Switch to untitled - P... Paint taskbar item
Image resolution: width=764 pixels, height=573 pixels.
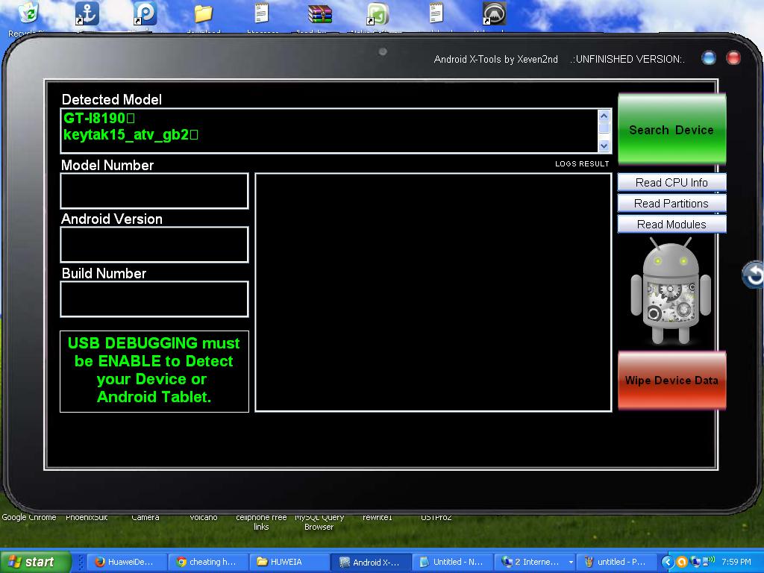[x=616, y=563]
